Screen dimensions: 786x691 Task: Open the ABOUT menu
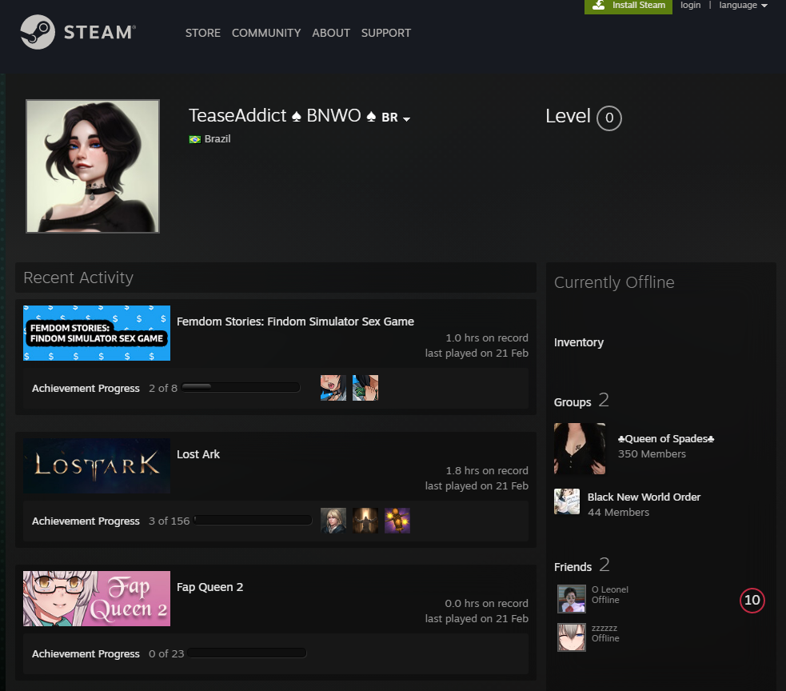coord(331,33)
